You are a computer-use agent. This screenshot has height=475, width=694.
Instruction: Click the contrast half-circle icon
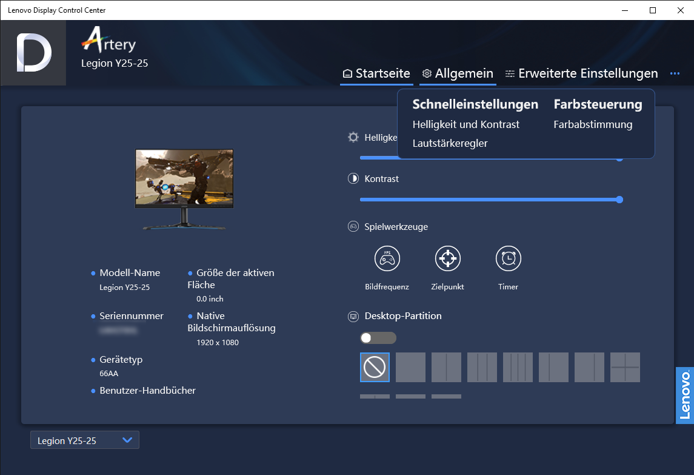tap(353, 178)
